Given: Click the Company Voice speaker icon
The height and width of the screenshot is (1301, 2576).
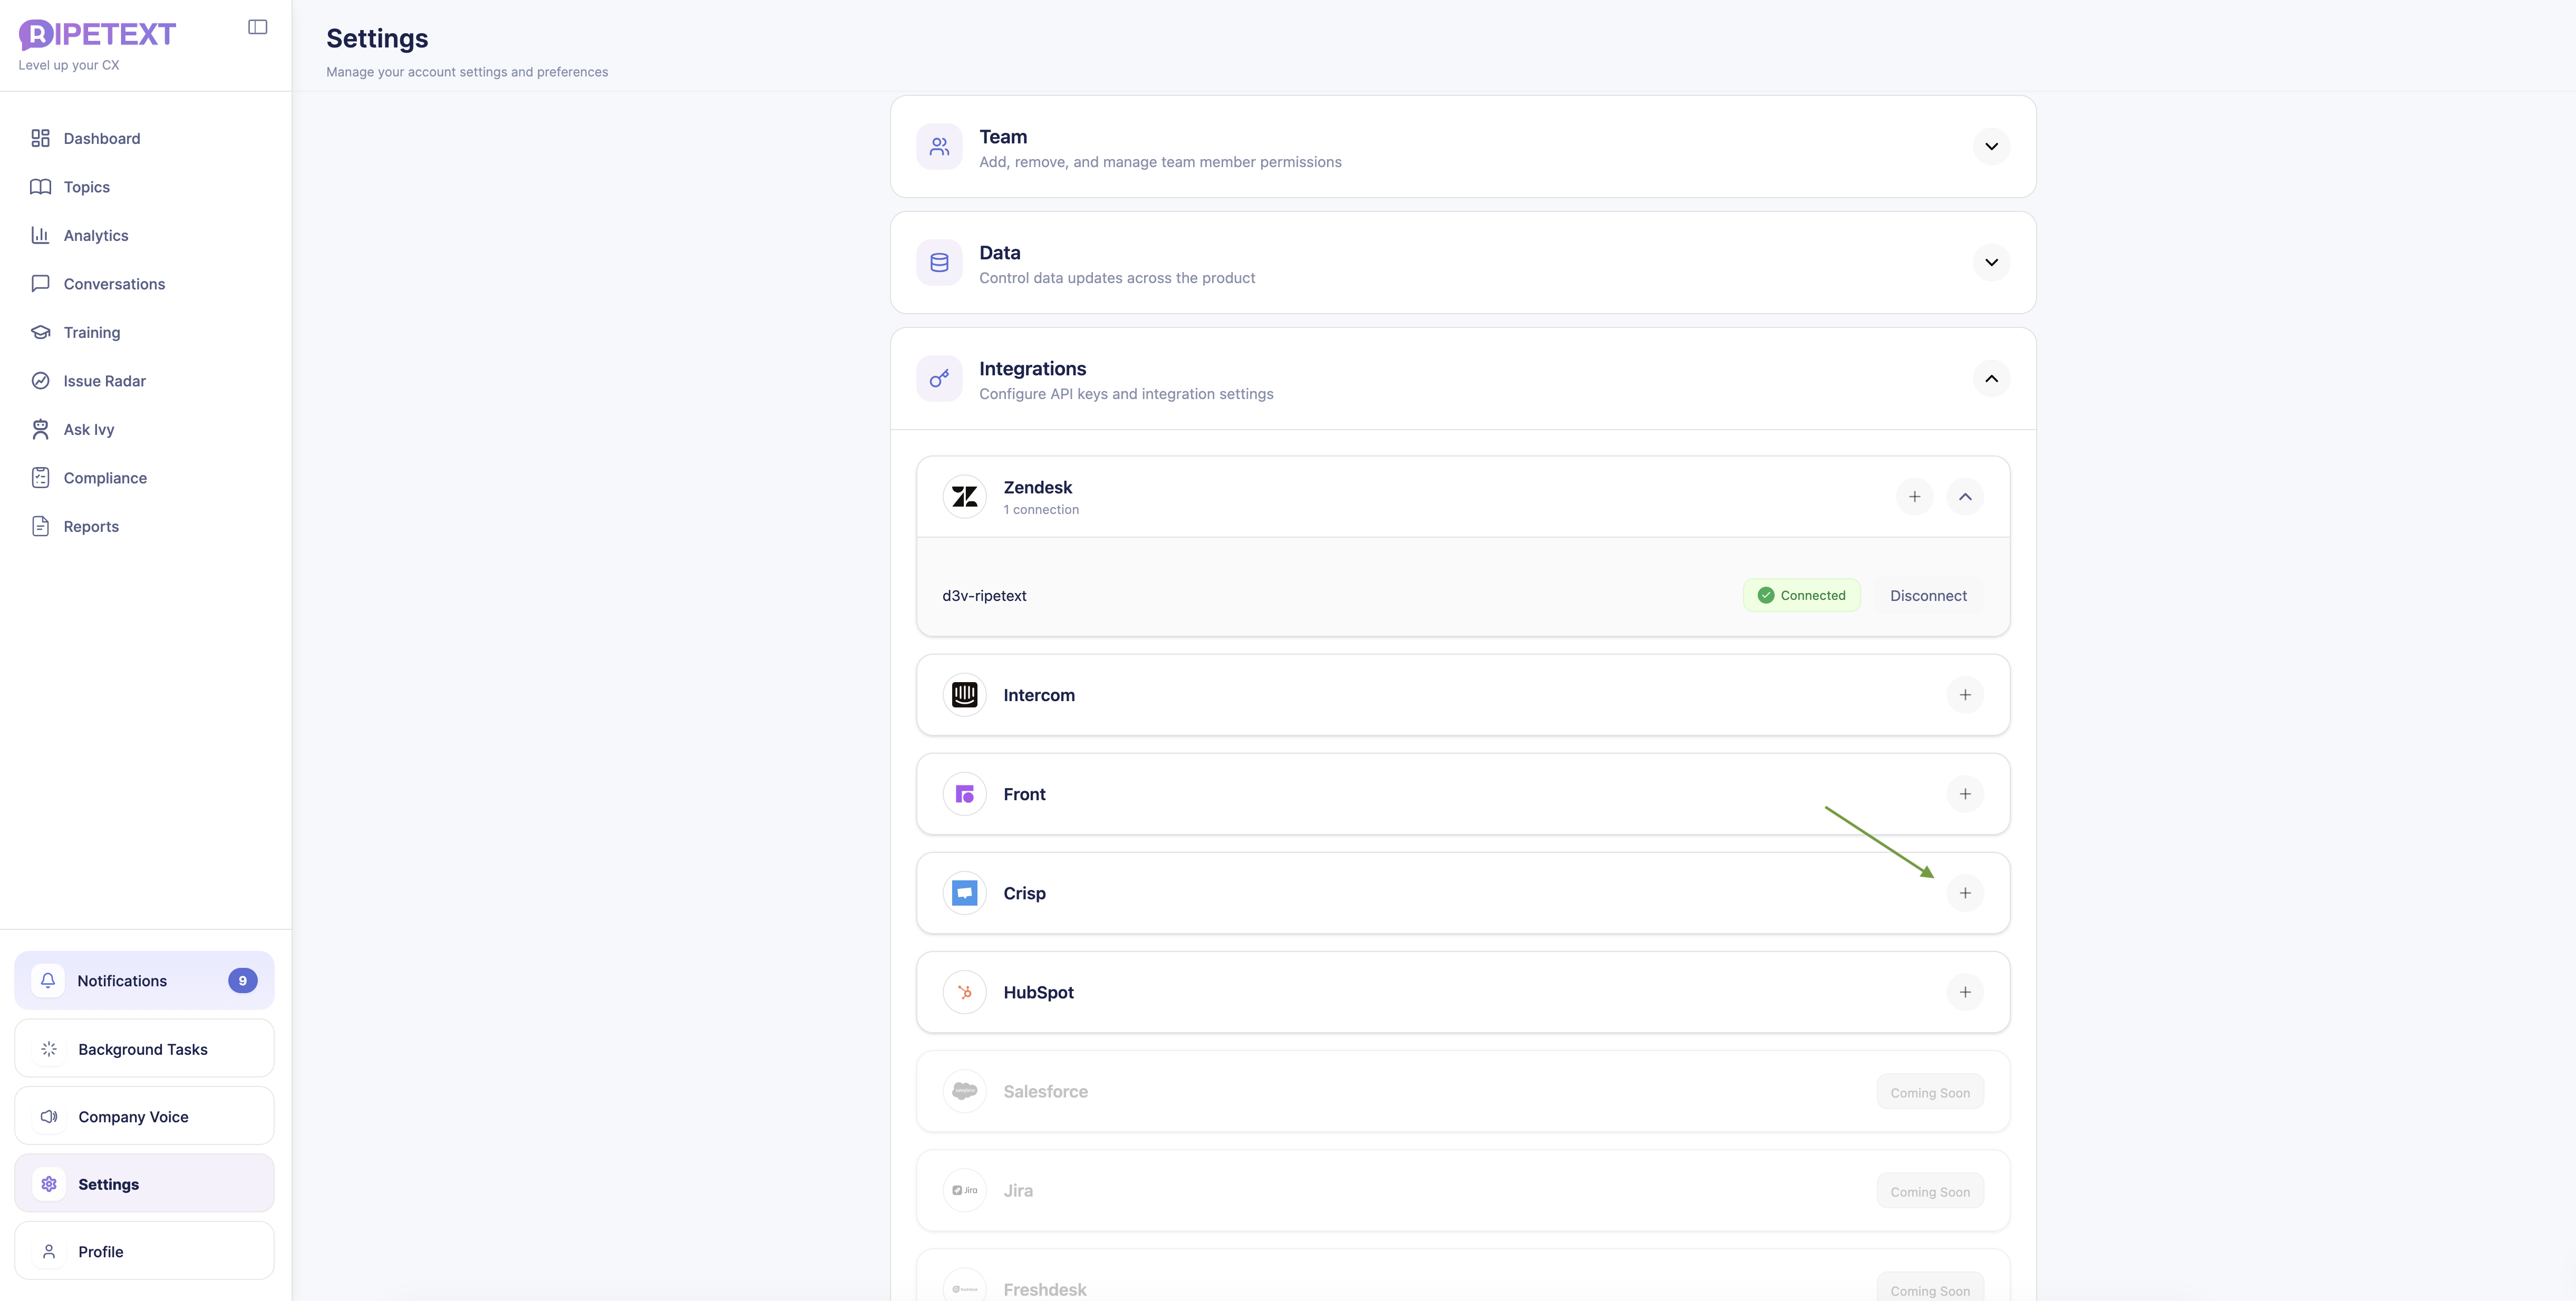Looking at the screenshot, I should click(x=49, y=1116).
